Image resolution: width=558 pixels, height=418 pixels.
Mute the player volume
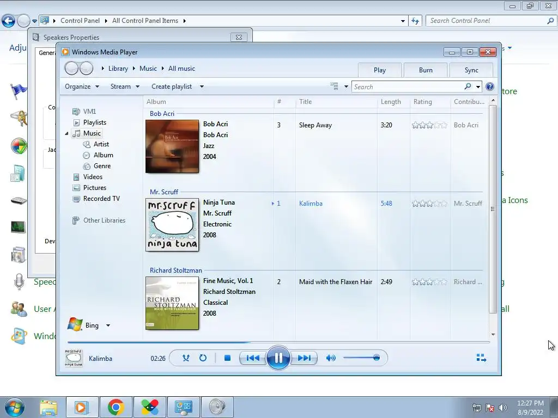coord(331,358)
